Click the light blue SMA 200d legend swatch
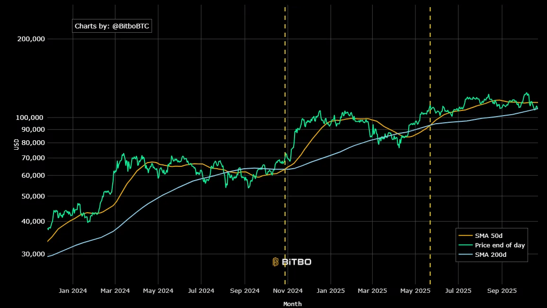Viewport: 547px width, 308px height. pos(465,254)
